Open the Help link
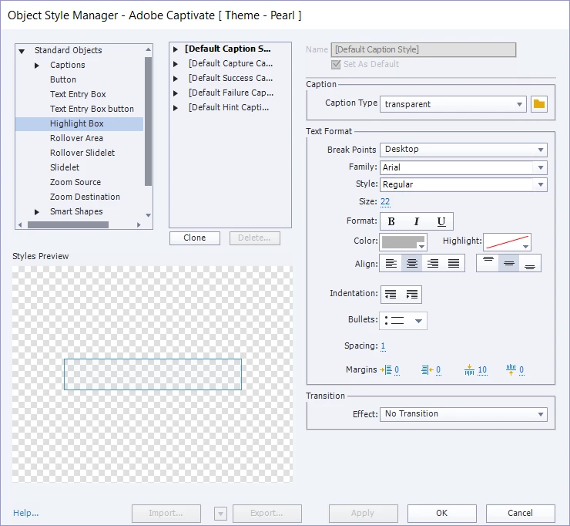Screen dimensions: 570x526 26,513
